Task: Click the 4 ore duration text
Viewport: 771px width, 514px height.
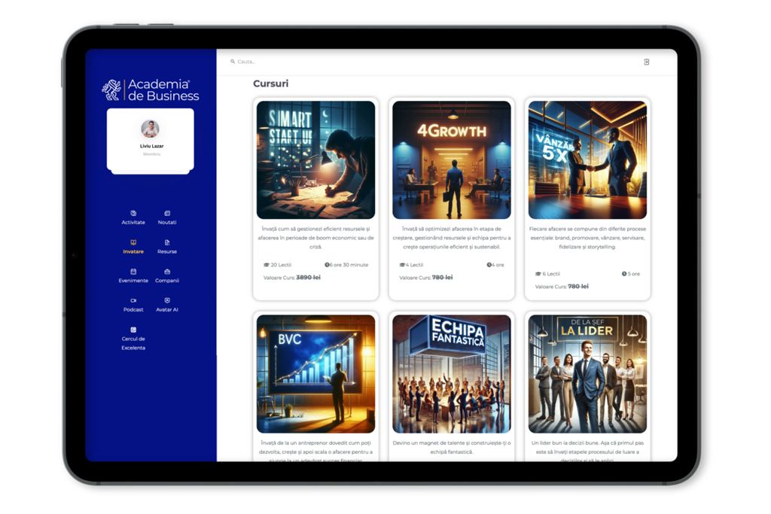Action: (x=498, y=265)
